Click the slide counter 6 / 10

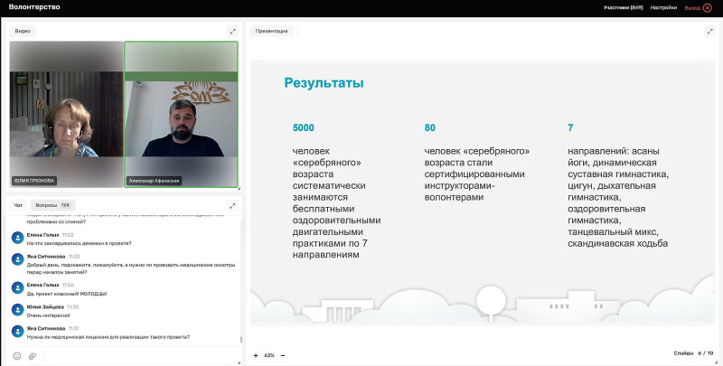pos(706,353)
